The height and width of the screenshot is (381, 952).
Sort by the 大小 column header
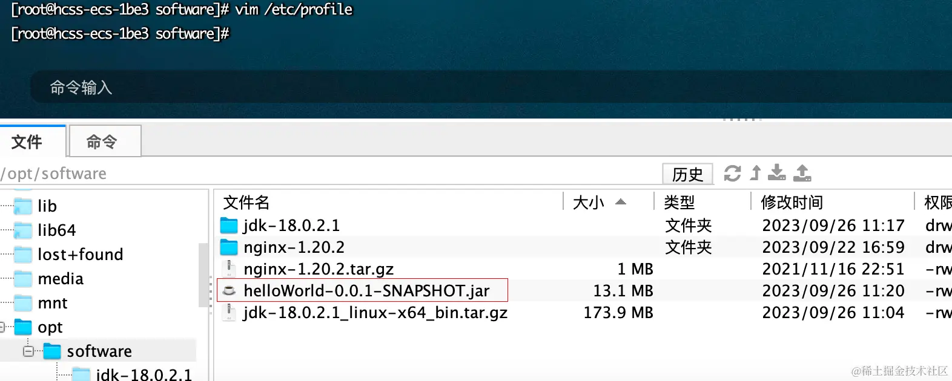tap(588, 202)
